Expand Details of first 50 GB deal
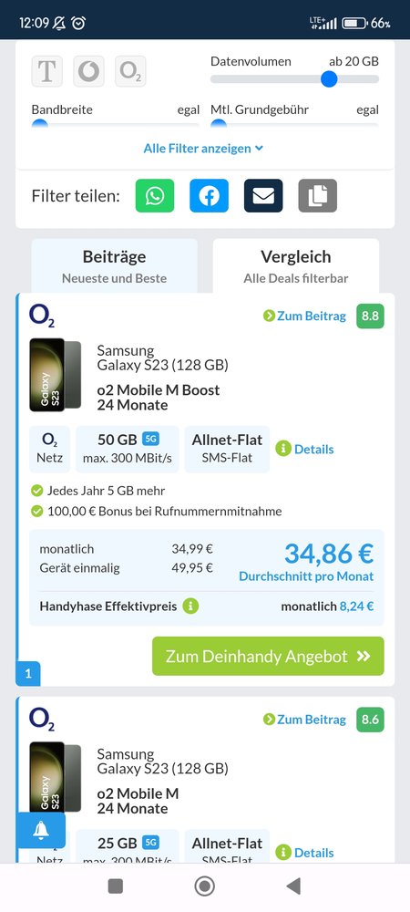 (304, 449)
